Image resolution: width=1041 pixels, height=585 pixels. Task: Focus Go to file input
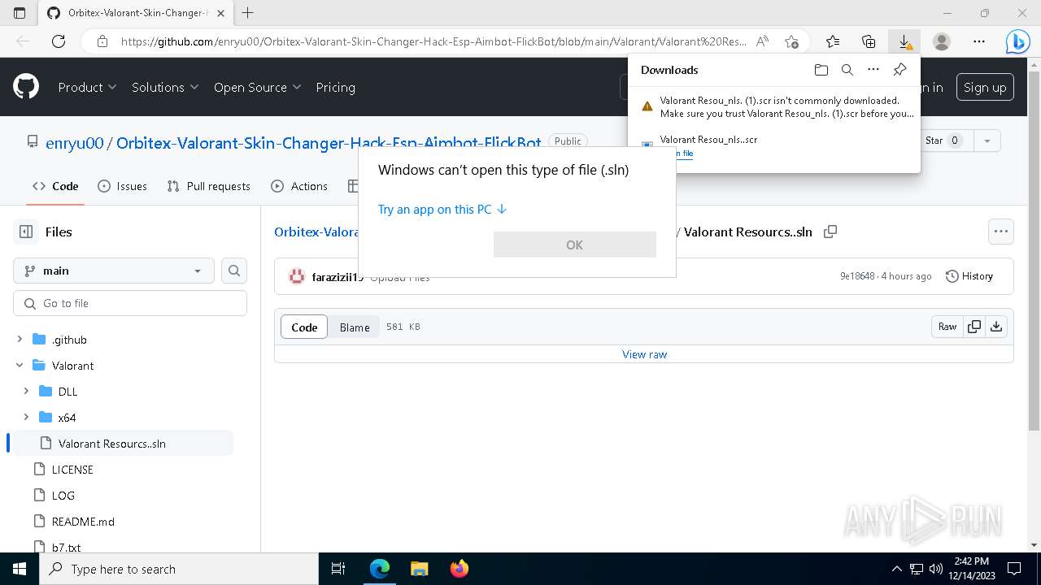click(130, 303)
